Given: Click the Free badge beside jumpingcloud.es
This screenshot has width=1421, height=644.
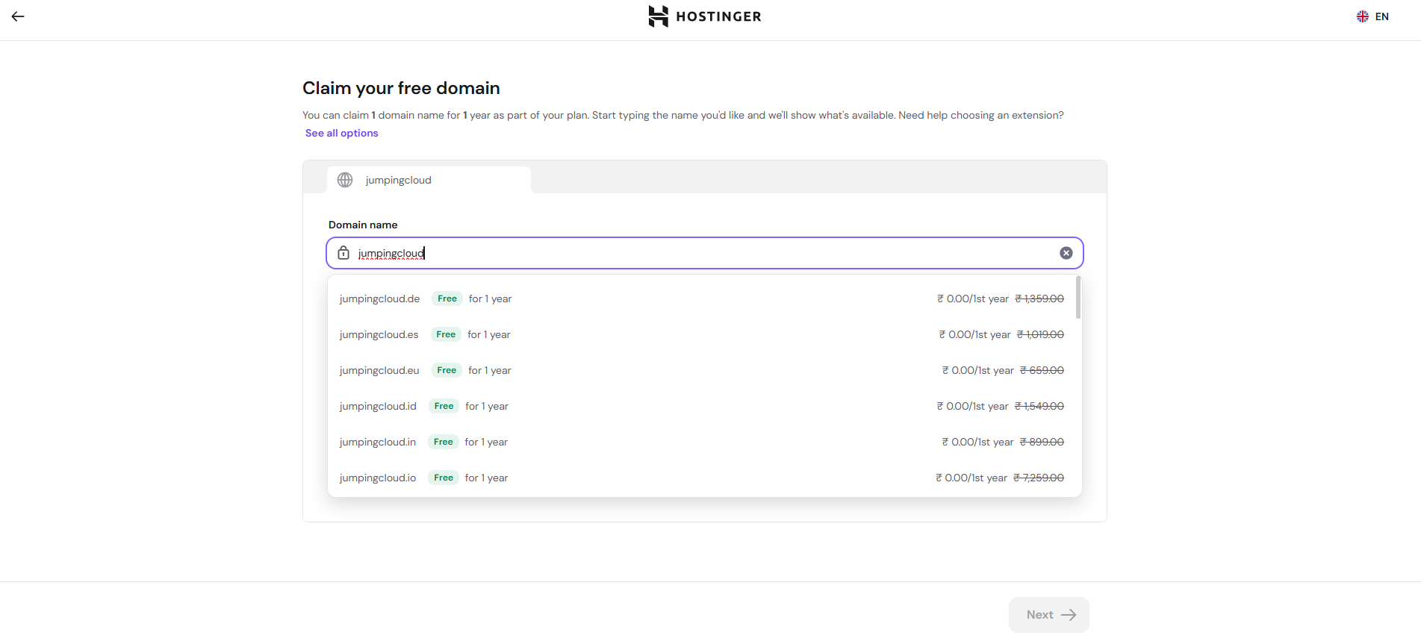Looking at the screenshot, I should click(446, 334).
